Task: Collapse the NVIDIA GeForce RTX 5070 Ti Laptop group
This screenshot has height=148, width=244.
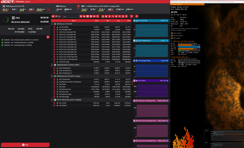Action: tap(53, 76)
